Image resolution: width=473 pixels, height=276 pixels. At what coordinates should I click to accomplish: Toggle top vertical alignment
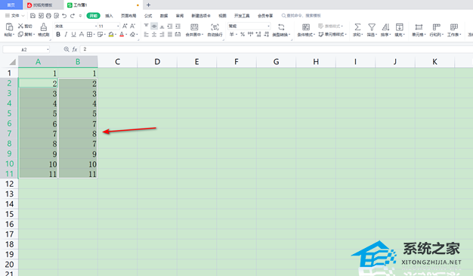pyautogui.click(x=147, y=26)
